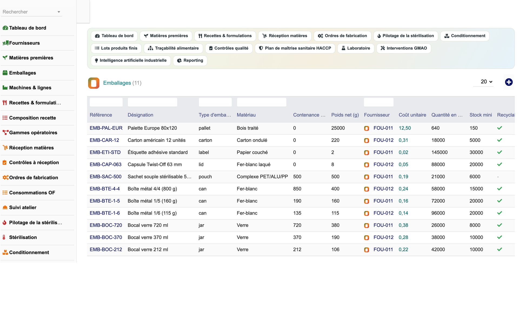Click the Suivi atelier helmet icon

(x=5, y=208)
